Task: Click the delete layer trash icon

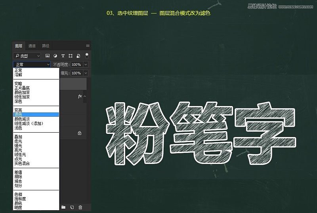Action: (x=80, y=207)
